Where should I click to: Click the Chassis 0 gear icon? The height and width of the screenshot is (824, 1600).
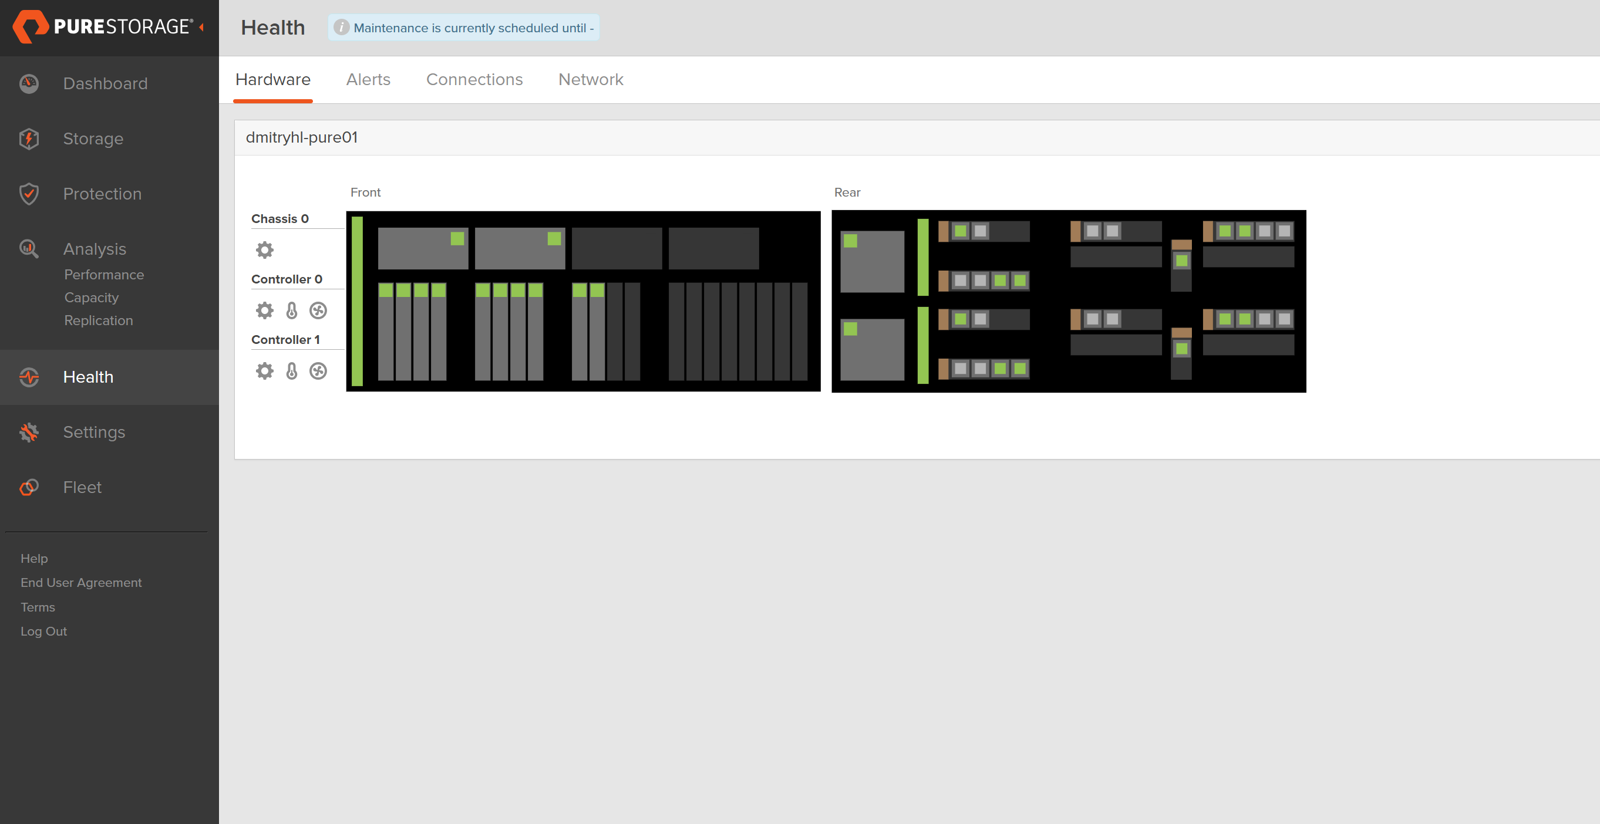tap(265, 249)
